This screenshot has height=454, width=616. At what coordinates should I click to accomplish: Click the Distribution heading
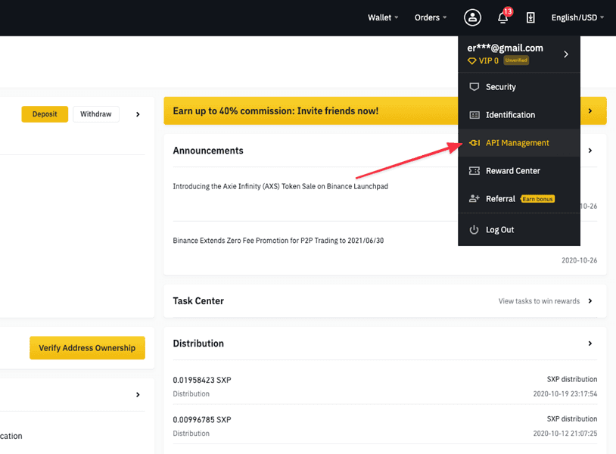coord(198,344)
